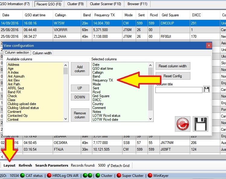Select the FT4JA callsign cell
The image size is (226, 179).
tap(67, 149)
